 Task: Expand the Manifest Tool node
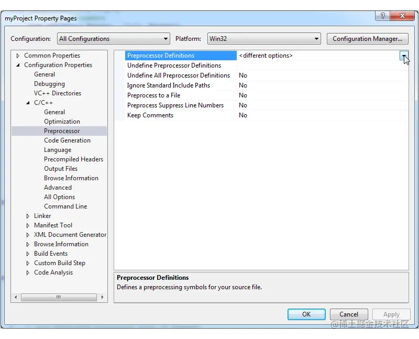[28, 225]
